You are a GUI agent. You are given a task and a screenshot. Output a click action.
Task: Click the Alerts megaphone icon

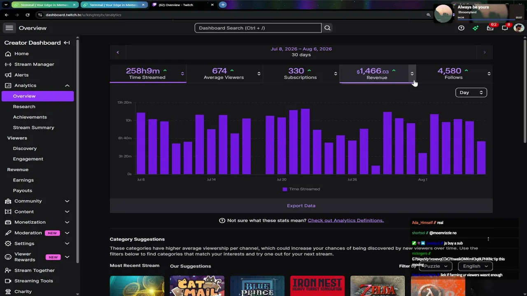8,75
